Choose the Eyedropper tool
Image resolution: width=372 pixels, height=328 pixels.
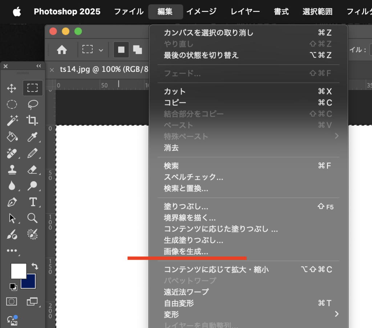click(x=33, y=137)
